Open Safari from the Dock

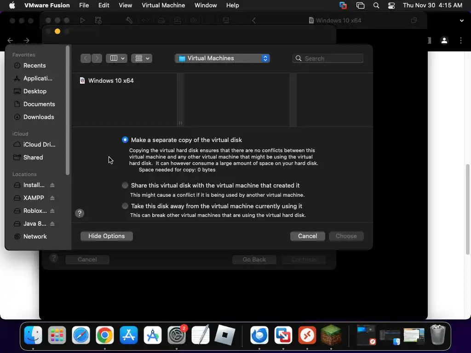(81, 335)
